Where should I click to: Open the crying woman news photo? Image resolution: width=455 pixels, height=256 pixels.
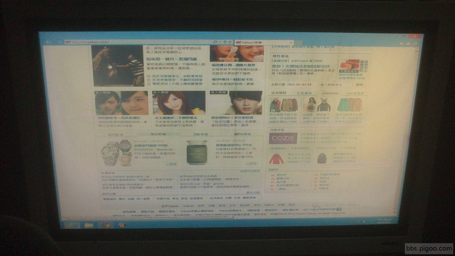coord(237,53)
